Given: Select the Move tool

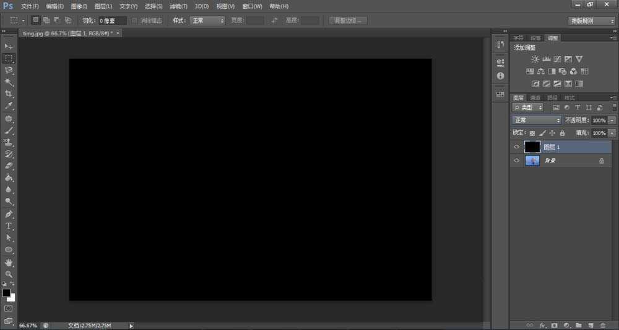Looking at the screenshot, I should point(9,46).
